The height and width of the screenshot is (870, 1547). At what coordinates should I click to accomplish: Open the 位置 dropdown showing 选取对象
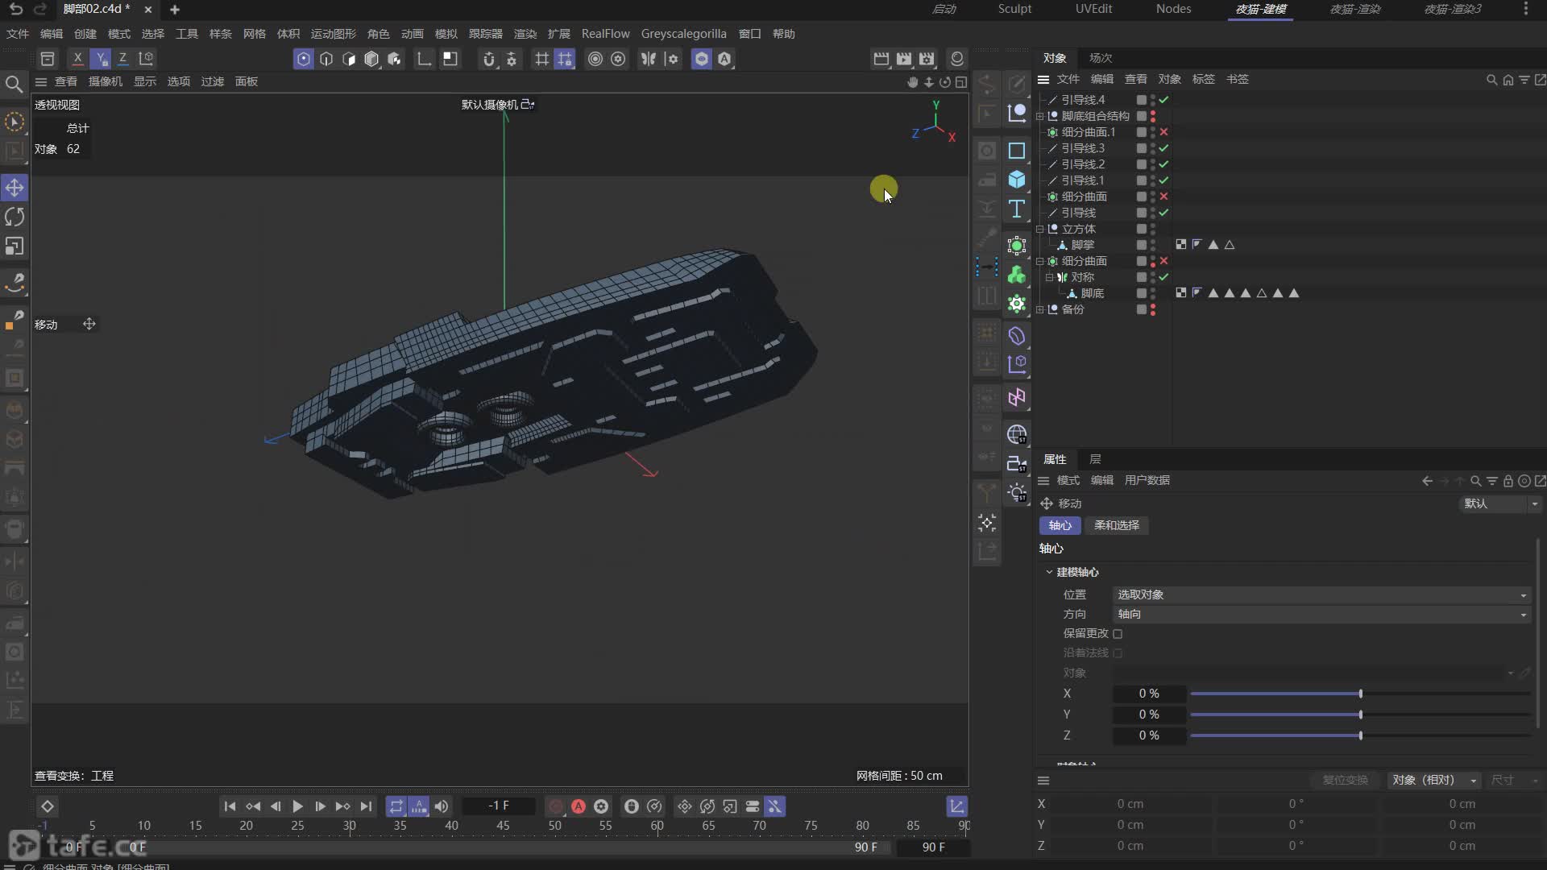1321,594
